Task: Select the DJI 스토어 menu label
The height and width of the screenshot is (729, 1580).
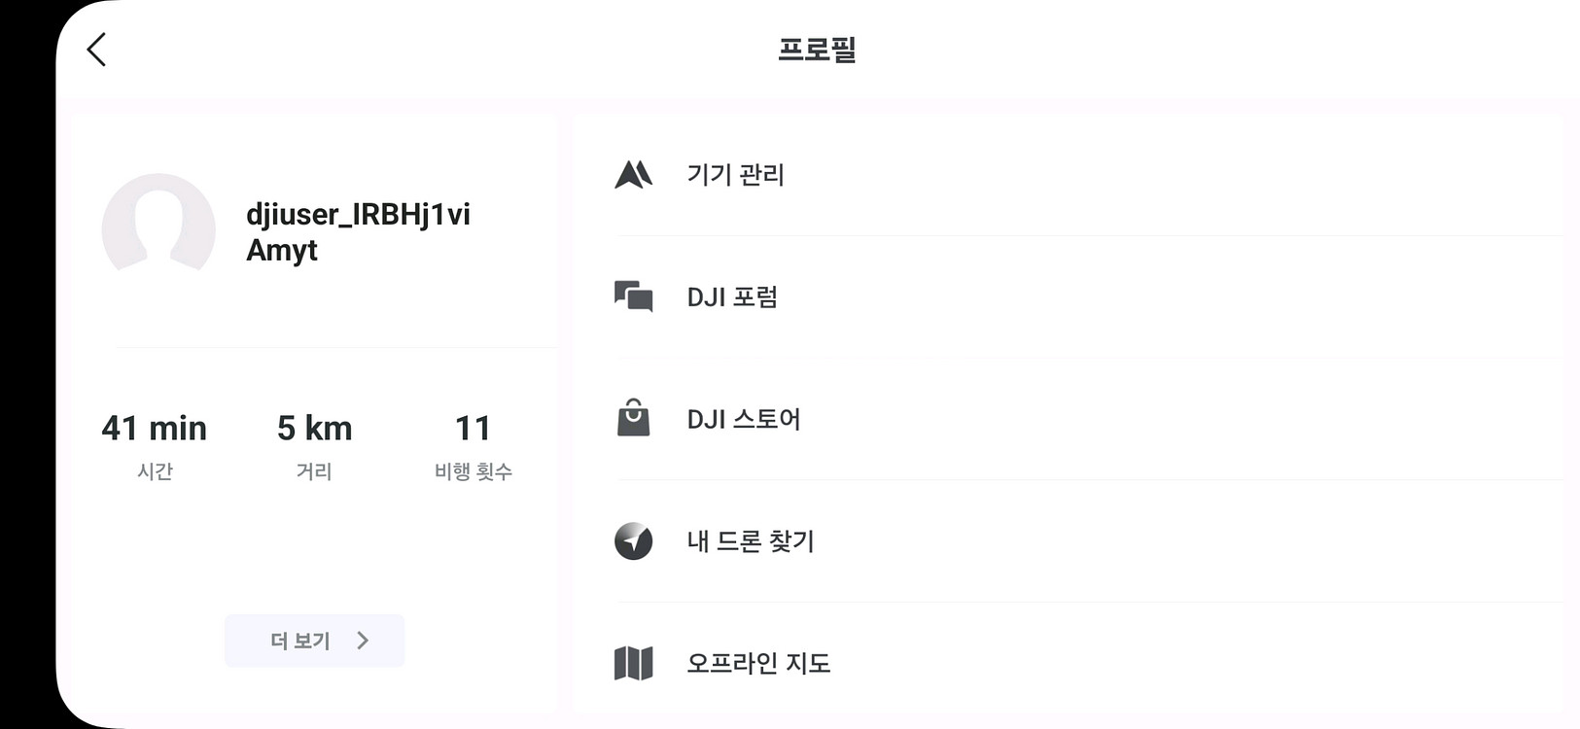Action: point(744,420)
